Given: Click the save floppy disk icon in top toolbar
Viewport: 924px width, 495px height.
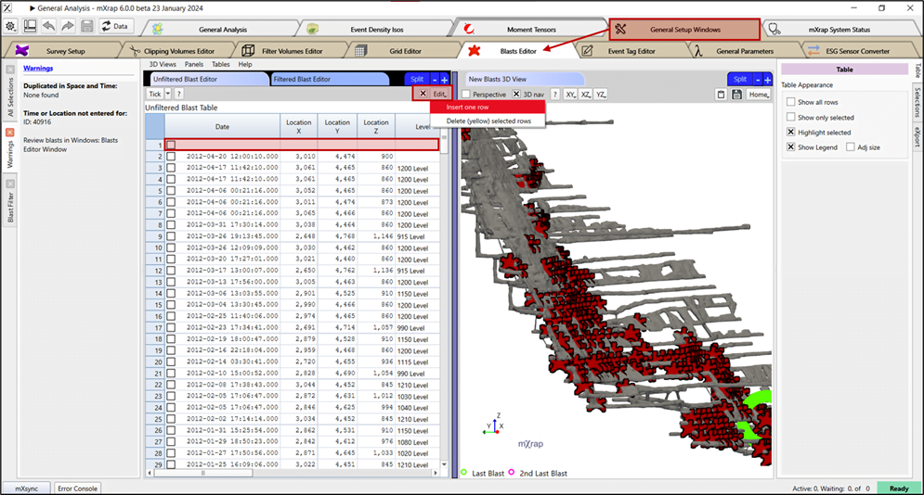Looking at the screenshot, I should 87,27.
